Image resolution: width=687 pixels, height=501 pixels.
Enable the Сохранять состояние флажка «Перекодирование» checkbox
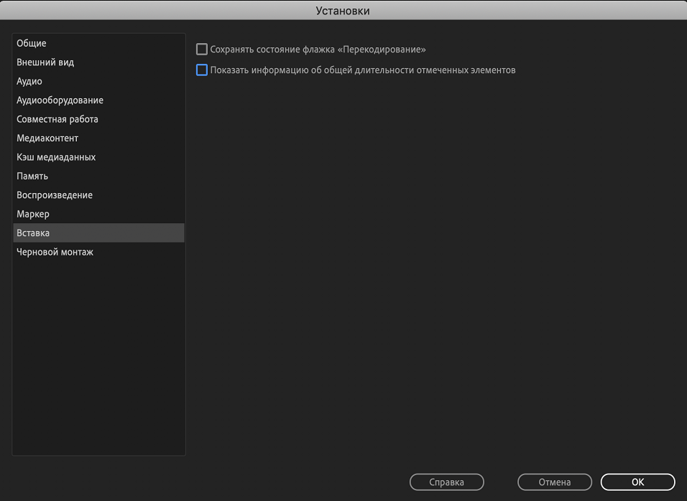tap(202, 50)
